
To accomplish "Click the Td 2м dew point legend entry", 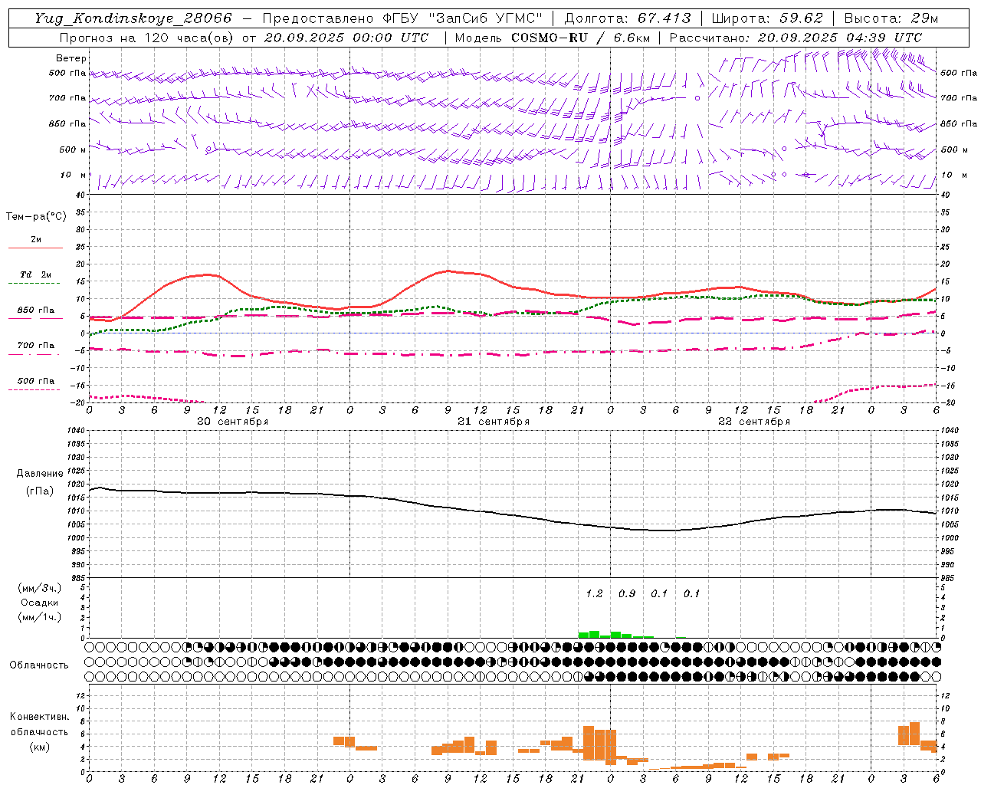I will (x=35, y=274).
